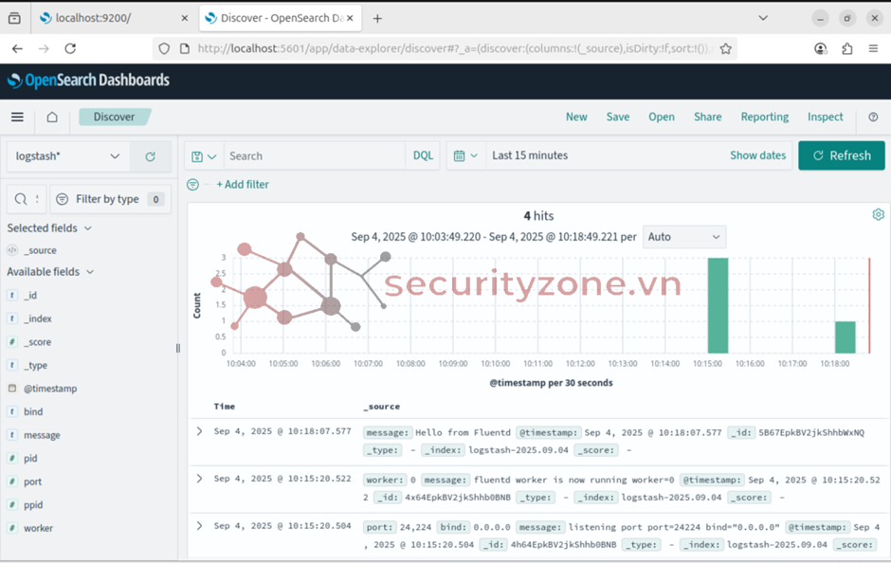Click the pid field in the list
Image resolution: width=891 pixels, height=563 pixels.
click(x=30, y=459)
